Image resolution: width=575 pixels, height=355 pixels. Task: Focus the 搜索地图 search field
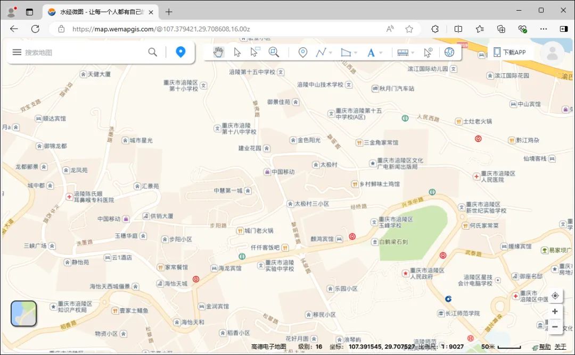[84, 52]
